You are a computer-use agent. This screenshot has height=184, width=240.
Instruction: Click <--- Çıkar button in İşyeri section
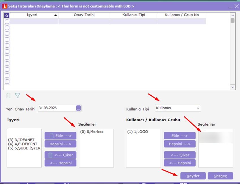[x=60, y=155]
